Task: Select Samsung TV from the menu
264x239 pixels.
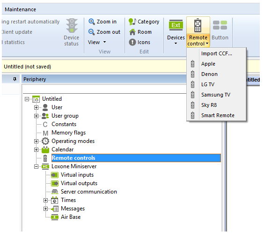Action: pyautogui.click(x=217, y=95)
